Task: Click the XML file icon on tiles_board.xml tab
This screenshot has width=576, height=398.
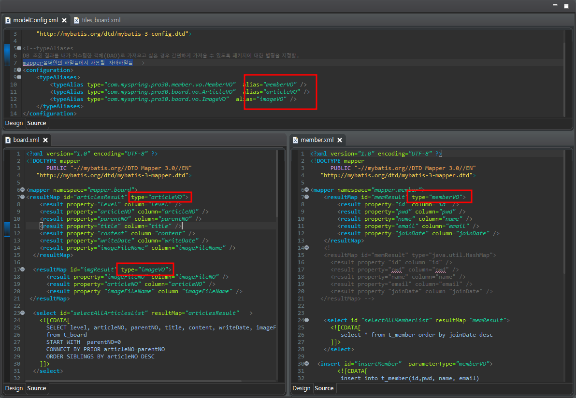Action: (x=76, y=20)
